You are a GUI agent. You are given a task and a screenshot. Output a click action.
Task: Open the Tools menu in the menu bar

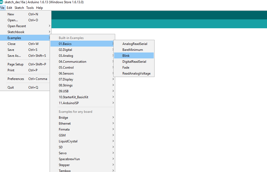[30, 8]
